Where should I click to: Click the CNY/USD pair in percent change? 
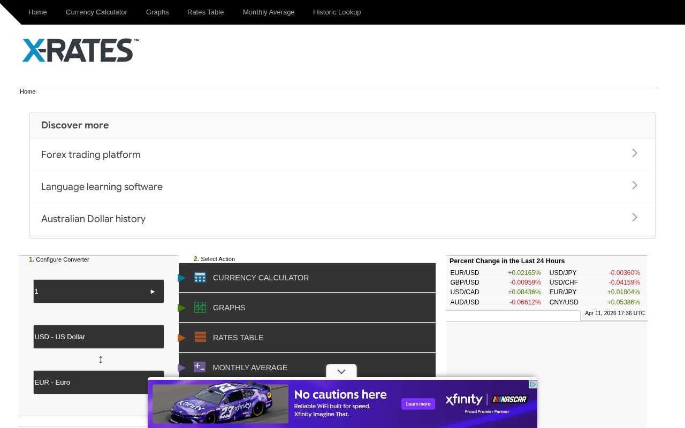[564, 302]
